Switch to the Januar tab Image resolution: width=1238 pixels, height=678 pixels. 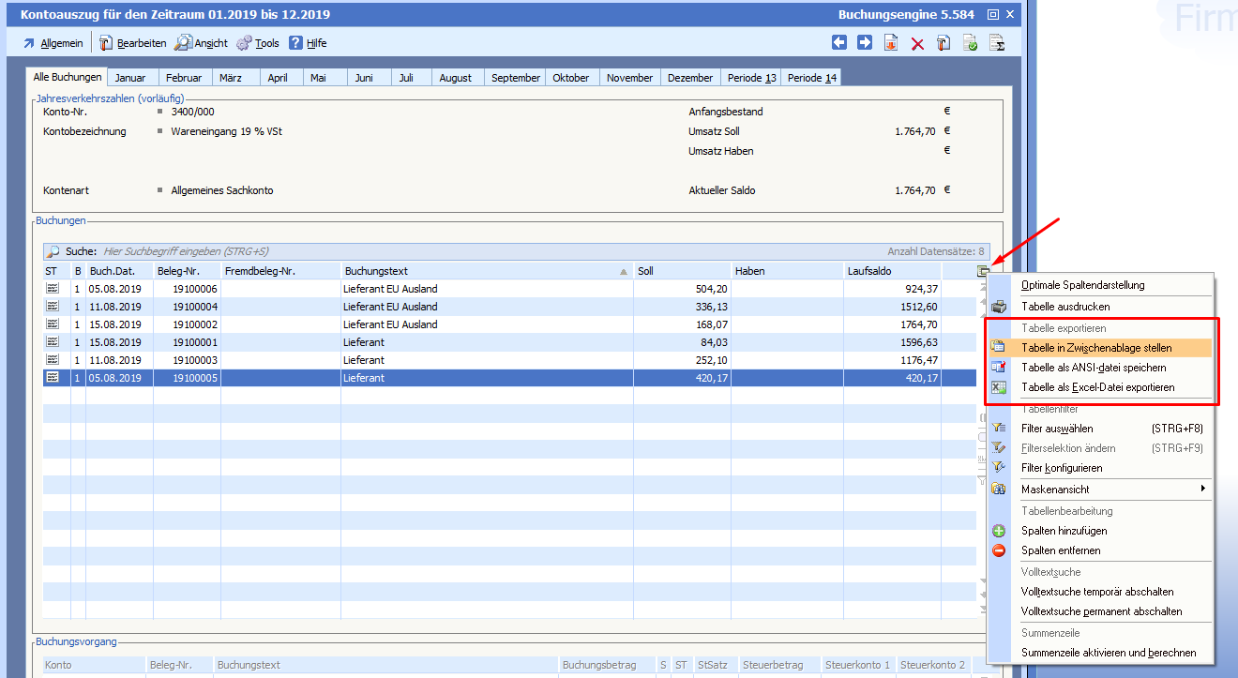tap(130, 78)
